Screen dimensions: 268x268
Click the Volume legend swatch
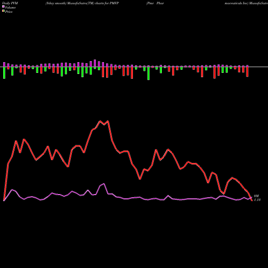pyautogui.click(x=3, y=6)
